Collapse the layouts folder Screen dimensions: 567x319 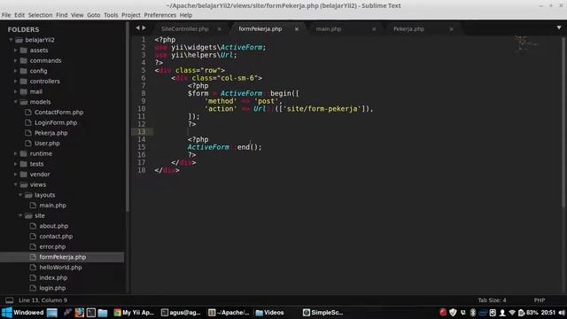tap(20, 195)
